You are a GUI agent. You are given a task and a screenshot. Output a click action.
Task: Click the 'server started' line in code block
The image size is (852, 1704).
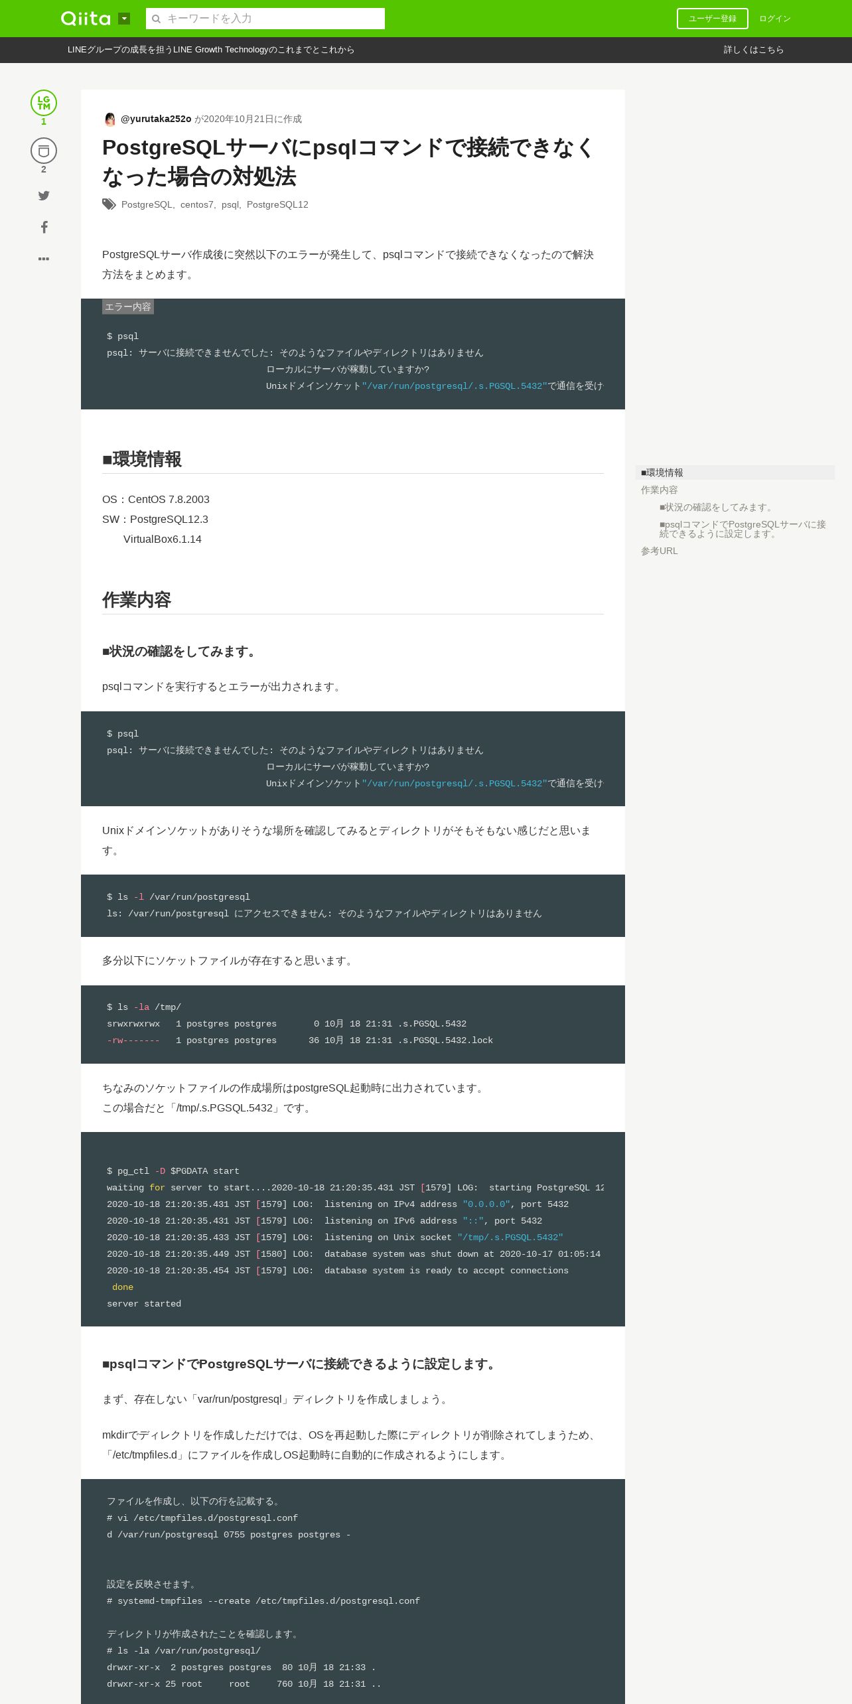click(x=144, y=1304)
